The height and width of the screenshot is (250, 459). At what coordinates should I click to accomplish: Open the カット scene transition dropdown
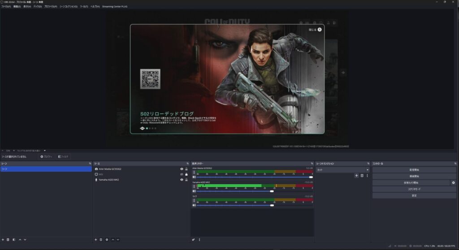point(342,170)
